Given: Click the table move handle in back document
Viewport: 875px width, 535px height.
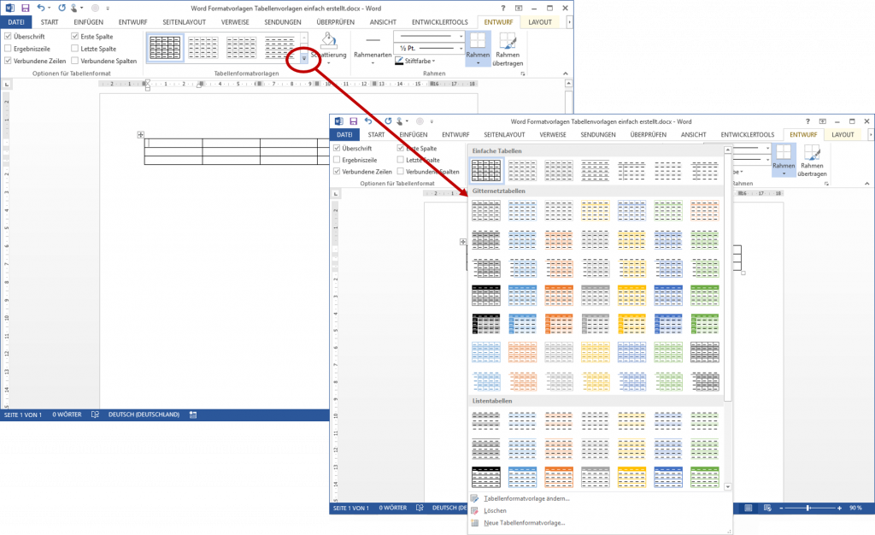Looking at the screenshot, I should tap(141, 134).
